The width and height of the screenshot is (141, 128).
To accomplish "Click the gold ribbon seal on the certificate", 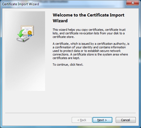I will tap(30, 34).
